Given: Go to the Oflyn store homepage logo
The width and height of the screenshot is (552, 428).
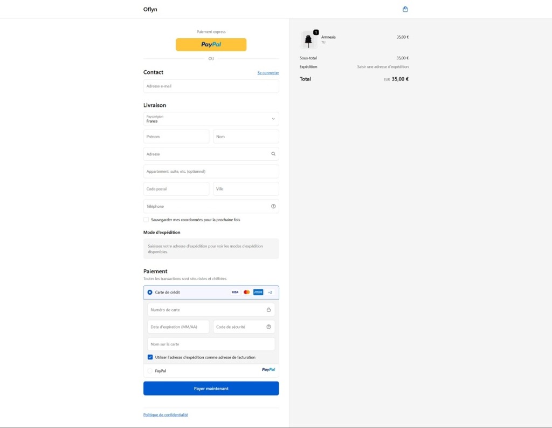Looking at the screenshot, I should [150, 9].
